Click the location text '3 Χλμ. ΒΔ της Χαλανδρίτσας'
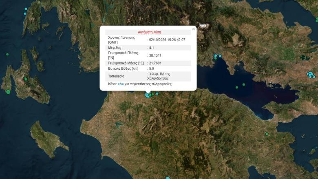 point(159,76)
